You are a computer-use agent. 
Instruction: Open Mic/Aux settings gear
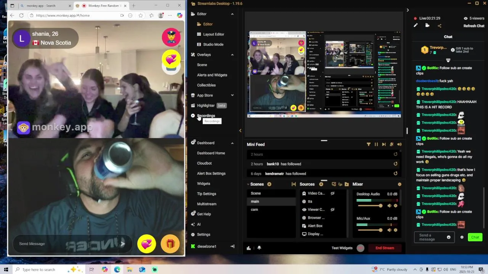(x=396, y=230)
